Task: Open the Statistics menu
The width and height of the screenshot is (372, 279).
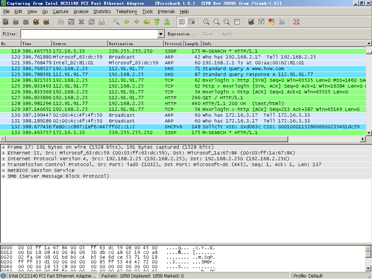Action: 102,11
